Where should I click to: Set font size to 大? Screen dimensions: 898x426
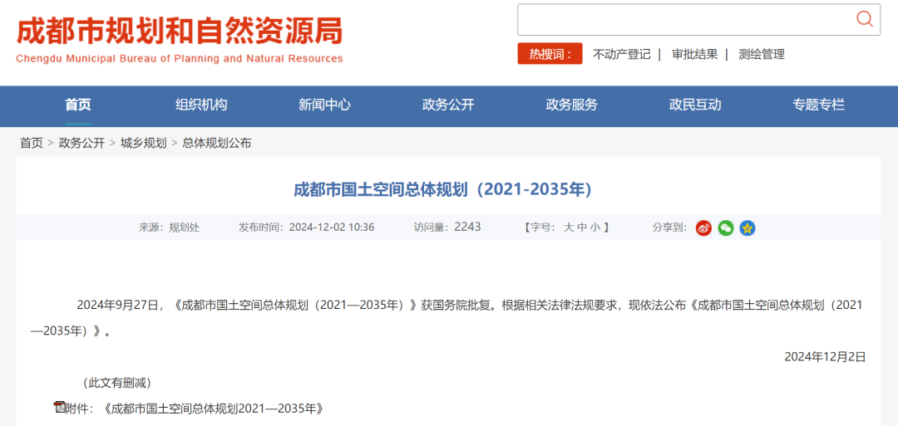point(568,228)
